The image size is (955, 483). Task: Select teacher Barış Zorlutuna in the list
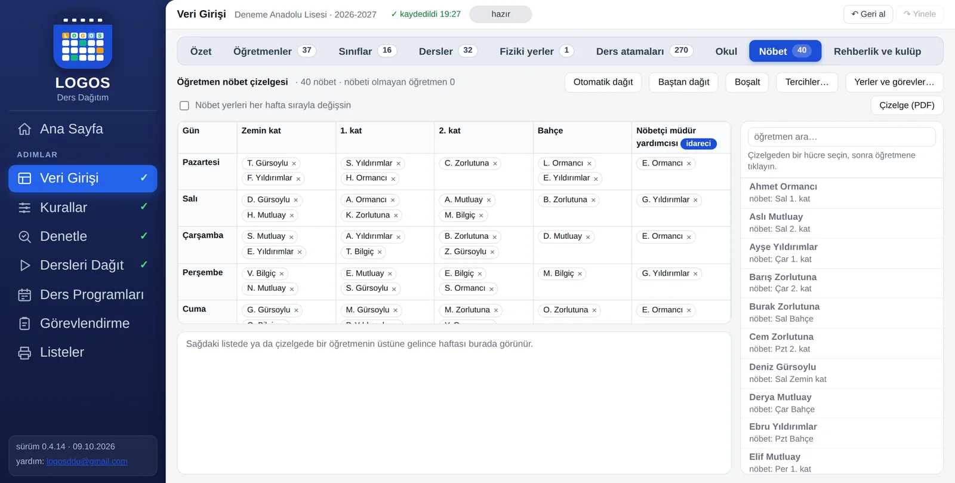coord(842,283)
